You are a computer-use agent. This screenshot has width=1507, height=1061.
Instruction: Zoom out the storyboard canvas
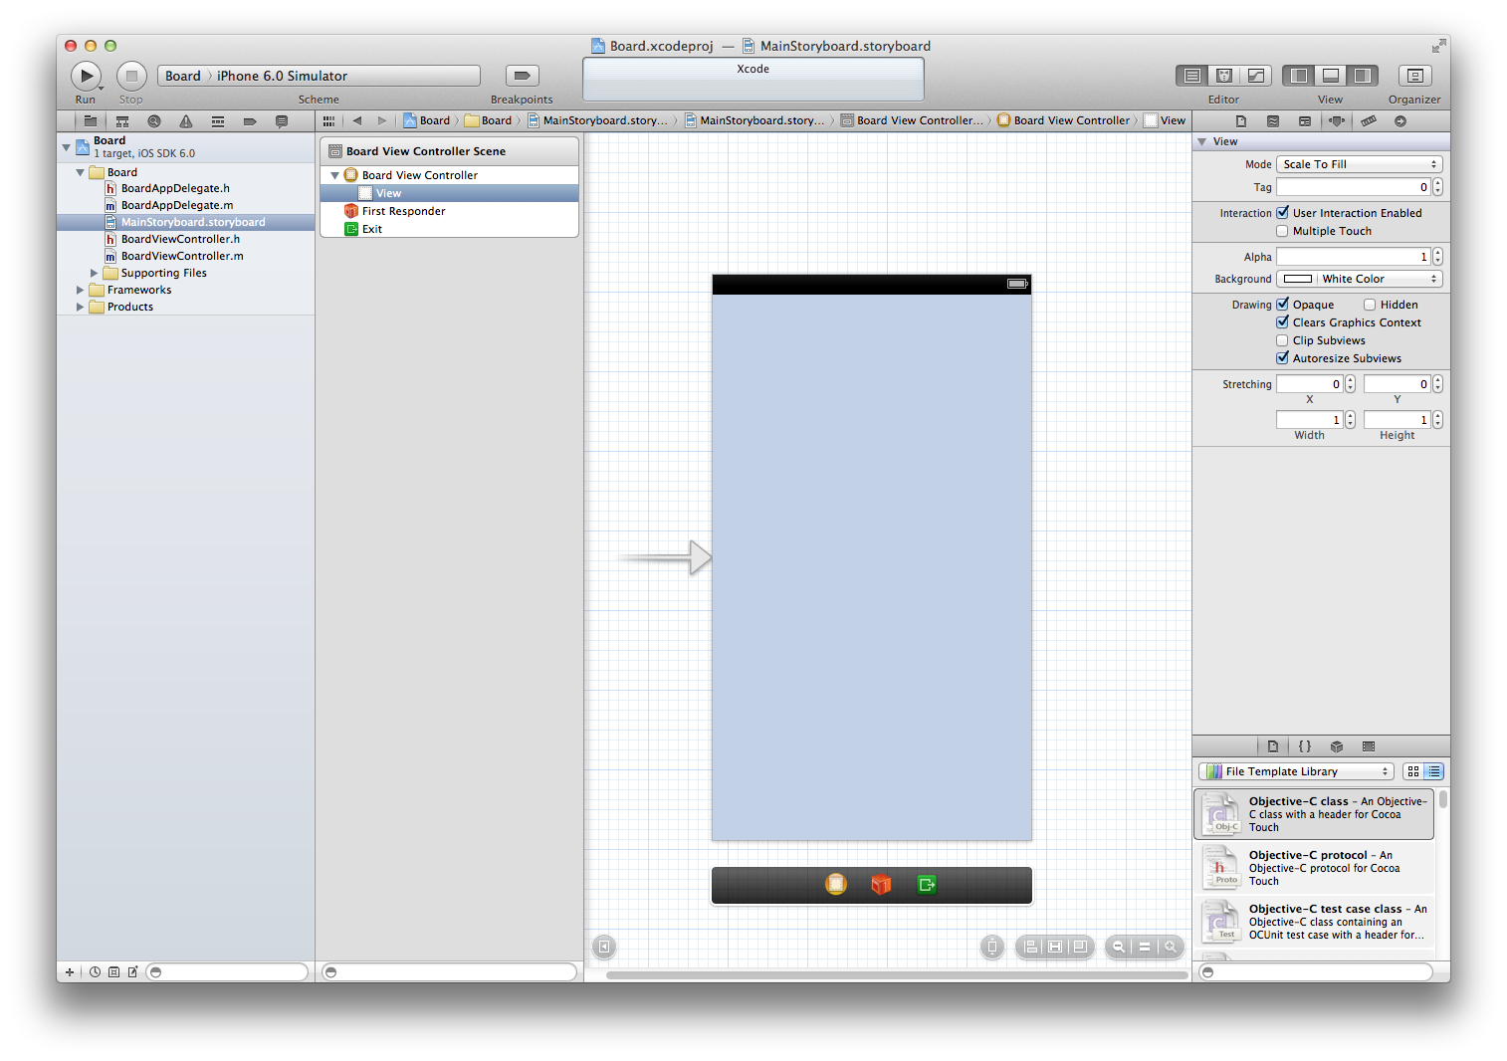pos(1119,947)
